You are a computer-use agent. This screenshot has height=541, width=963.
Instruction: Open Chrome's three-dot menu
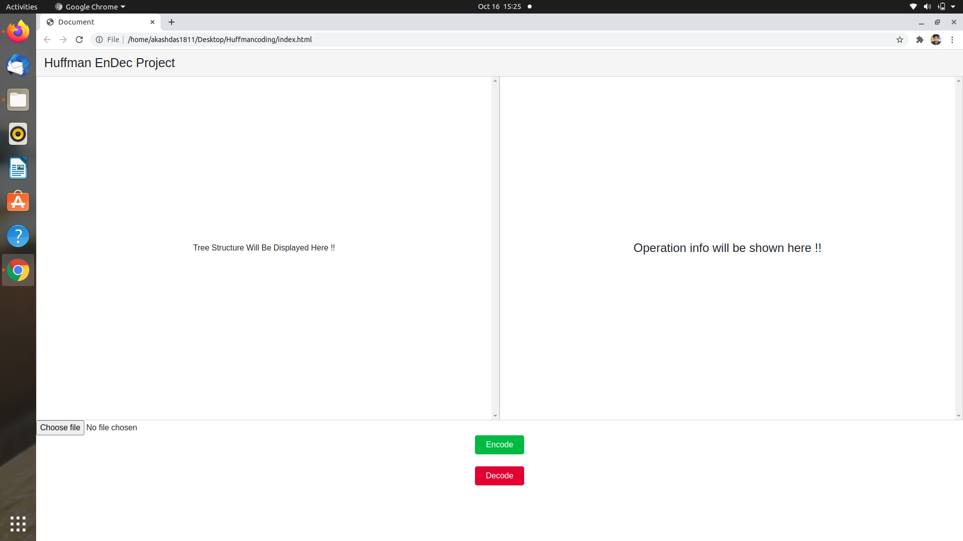click(x=952, y=40)
